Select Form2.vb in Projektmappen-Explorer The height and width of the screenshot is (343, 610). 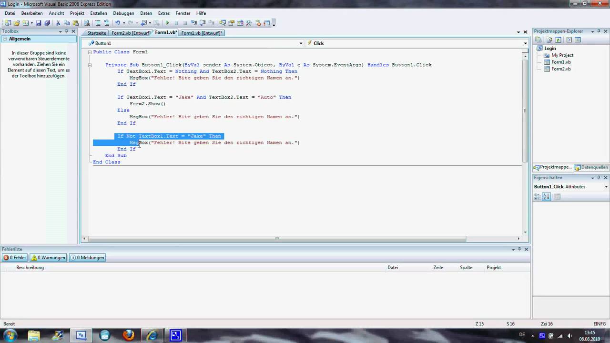[x=561, y=69]
